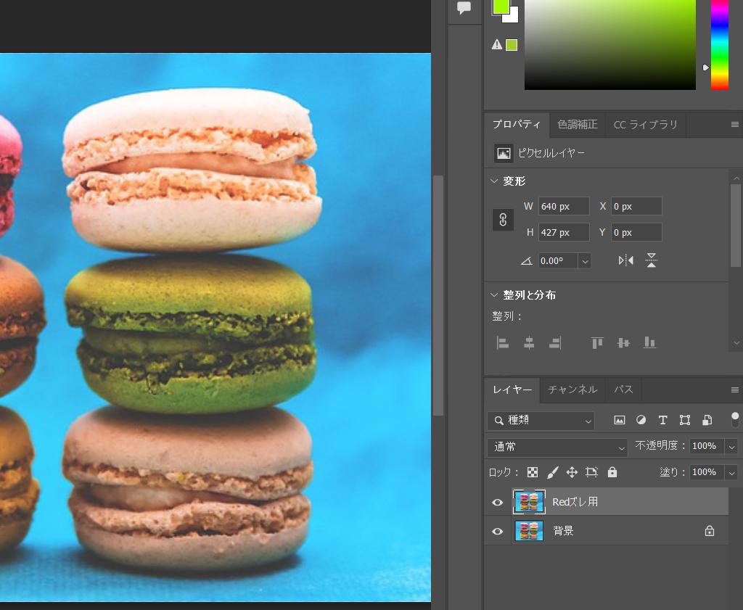Hide the 背景 layer with eye icon
The height and width of the screenshot is (610, 743).
tap(498, 531)
